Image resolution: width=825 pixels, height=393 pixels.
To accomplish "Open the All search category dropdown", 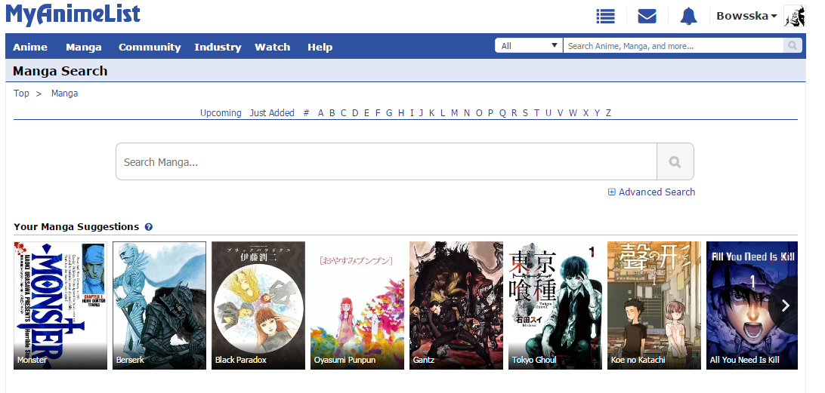I will click(529, 46).
